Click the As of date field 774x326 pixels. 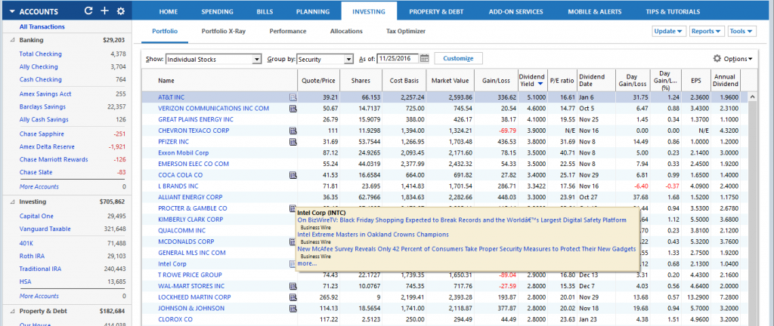coord(398,59)
